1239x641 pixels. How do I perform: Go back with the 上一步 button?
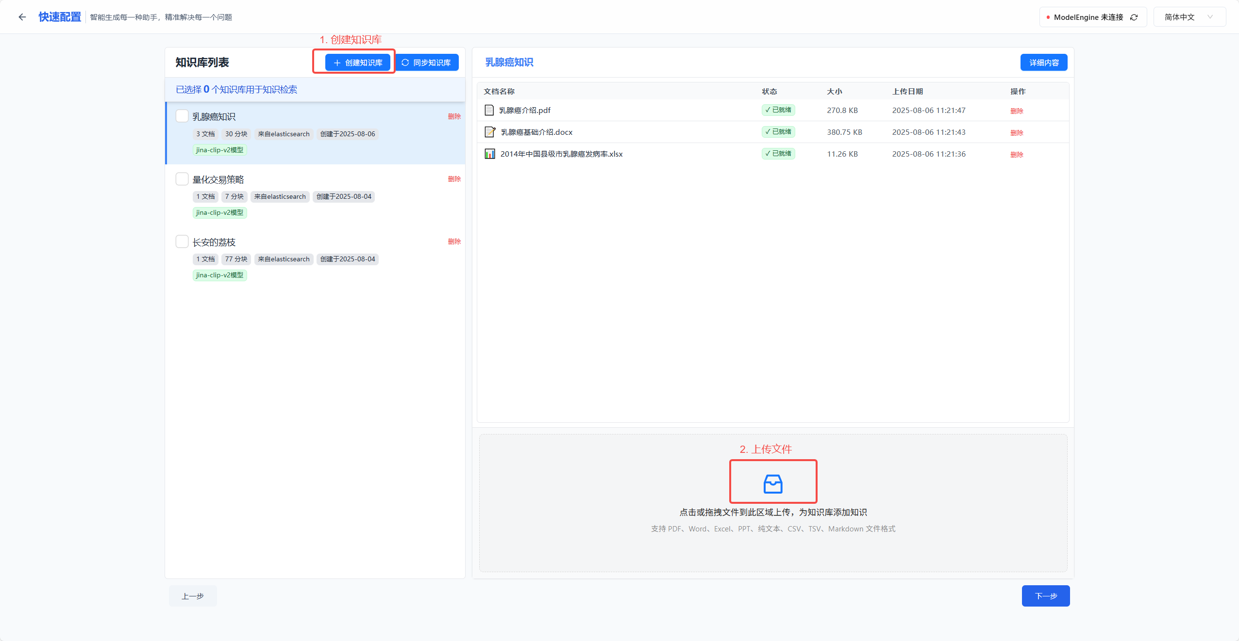193,595
